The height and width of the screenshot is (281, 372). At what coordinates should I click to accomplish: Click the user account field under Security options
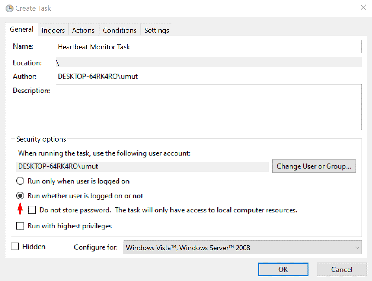[x=142, y=166]
